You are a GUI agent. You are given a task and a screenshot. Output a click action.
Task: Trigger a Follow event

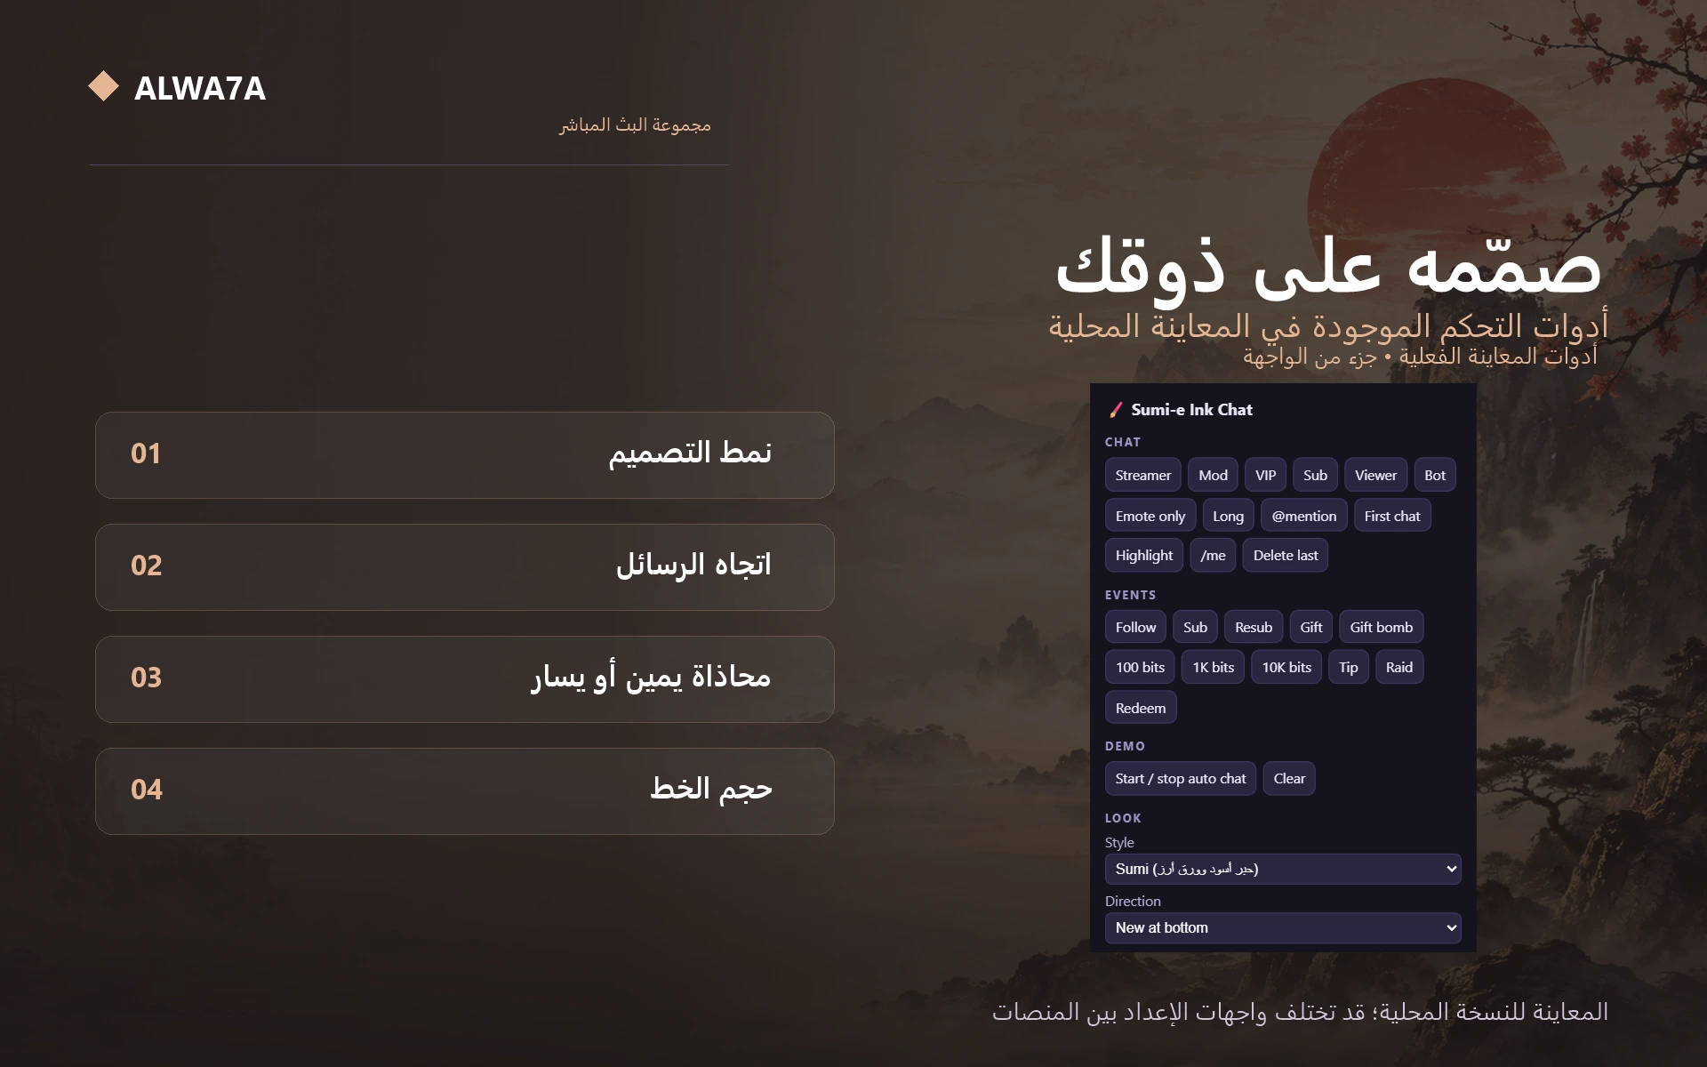pos(1135,627)
